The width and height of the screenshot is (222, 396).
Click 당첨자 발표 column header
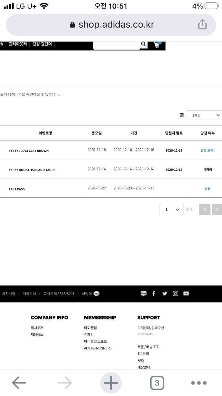coord(174,133)
